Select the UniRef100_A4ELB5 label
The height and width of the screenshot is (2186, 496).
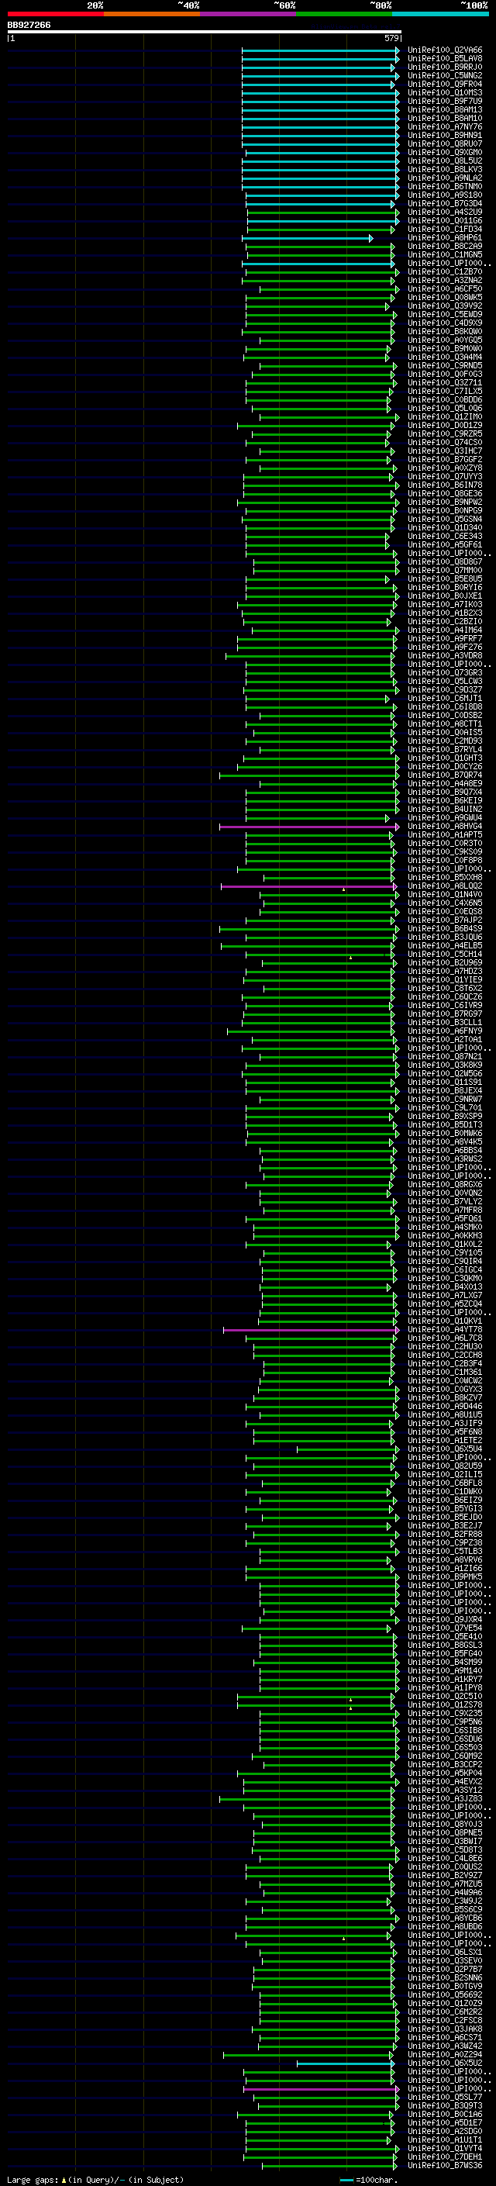[x=444, y=945]
